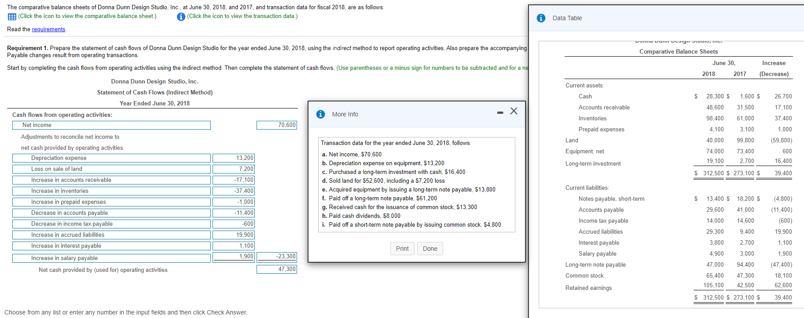This screenshot has width=804, height=318.
Task: Click 'Net cash provided by (used for) operating activities'
Action: tap(103, 270)
